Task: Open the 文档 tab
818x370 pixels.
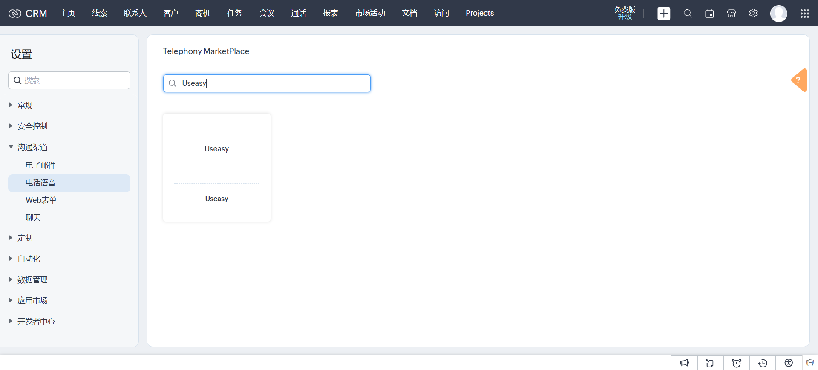Action: coord(409,13)
